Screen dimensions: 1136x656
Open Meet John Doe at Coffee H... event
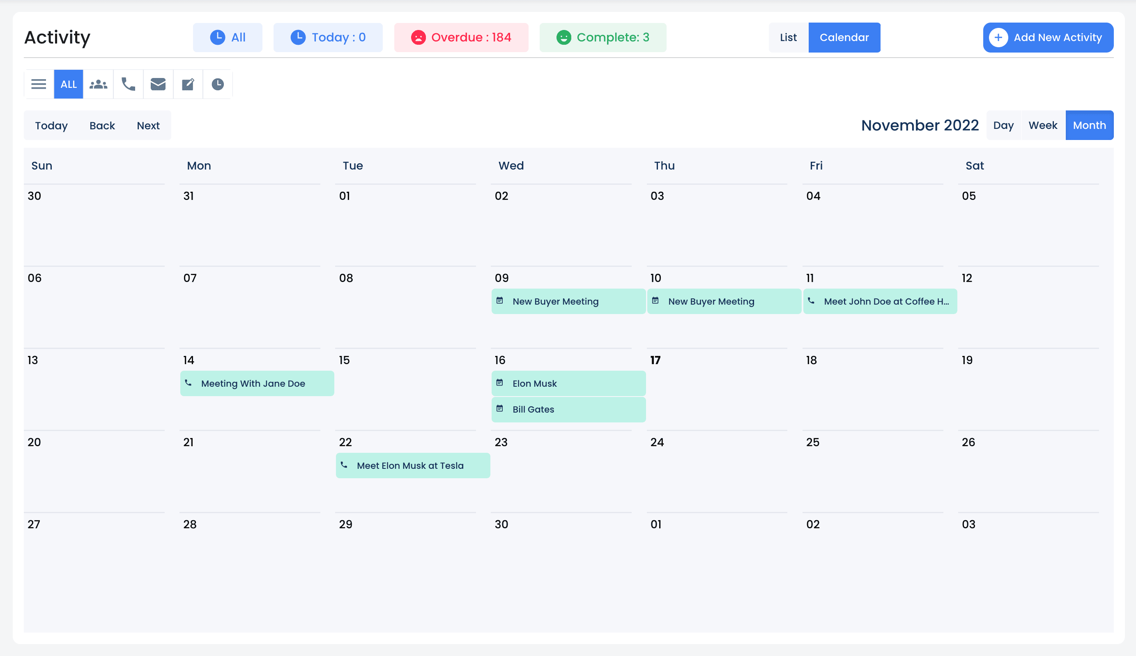880,301
